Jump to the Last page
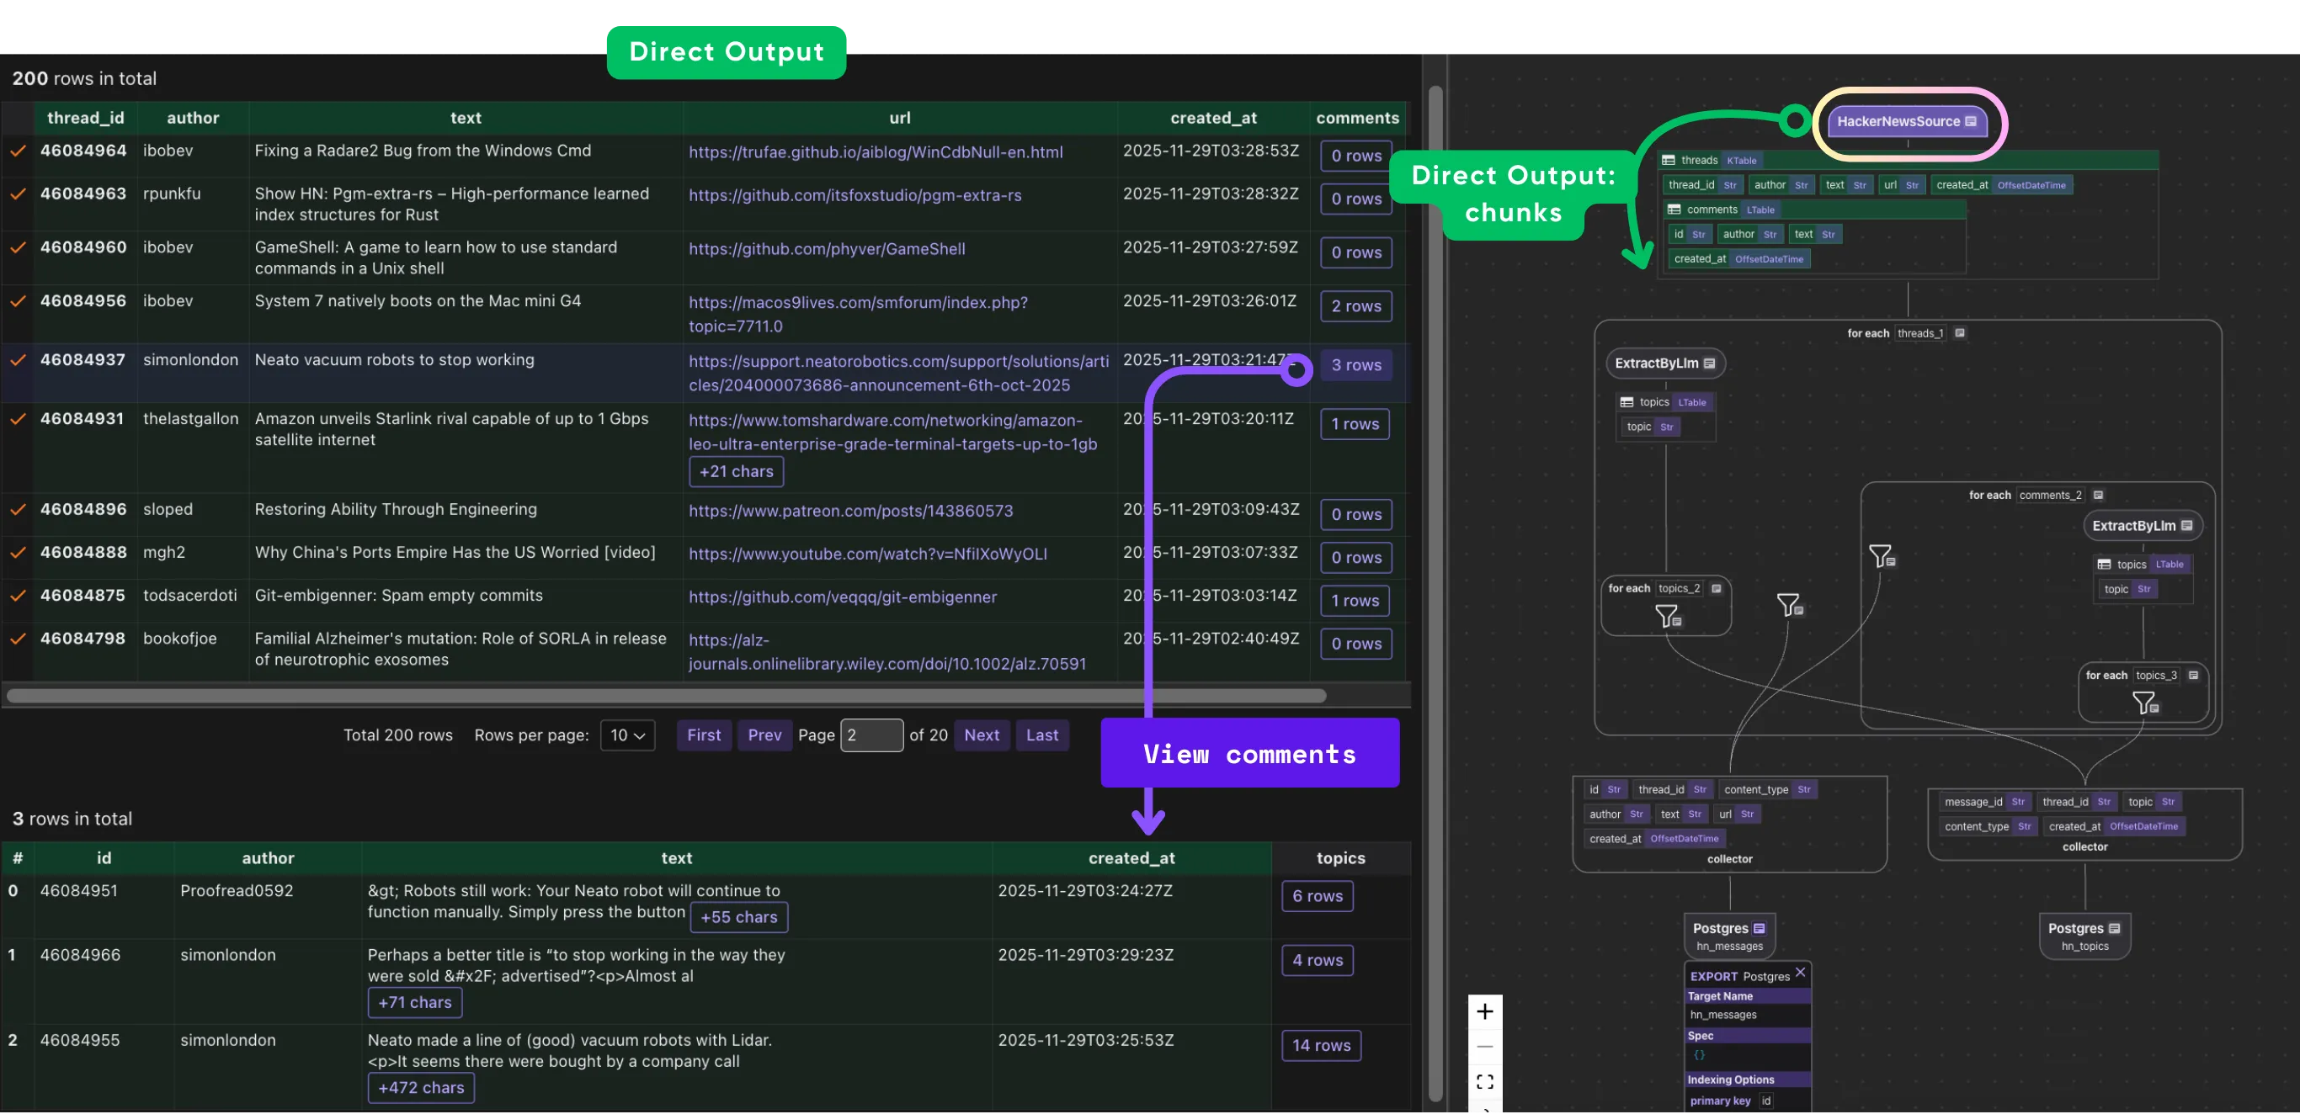Image resolution: width=2300 pixels, height=1114 pixels. (x=1042, y=735)
